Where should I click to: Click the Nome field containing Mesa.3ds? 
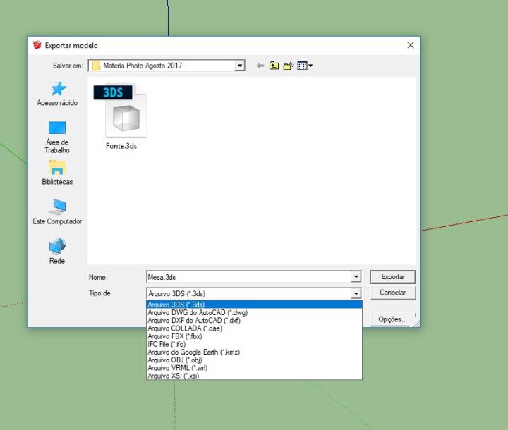tap(247, 278)
